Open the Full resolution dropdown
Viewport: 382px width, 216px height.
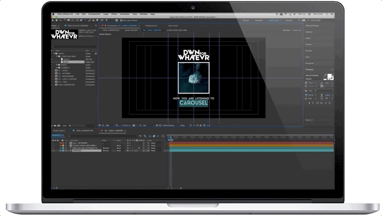tap(148, 125)
